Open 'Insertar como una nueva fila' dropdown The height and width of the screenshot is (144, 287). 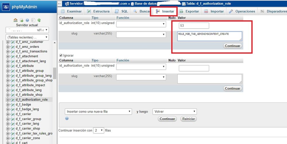coord(98,112)
